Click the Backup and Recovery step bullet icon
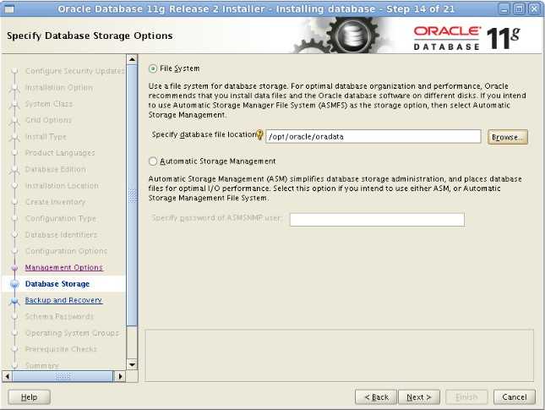This screenshot has height=410, width=545. tap(14, 301)
